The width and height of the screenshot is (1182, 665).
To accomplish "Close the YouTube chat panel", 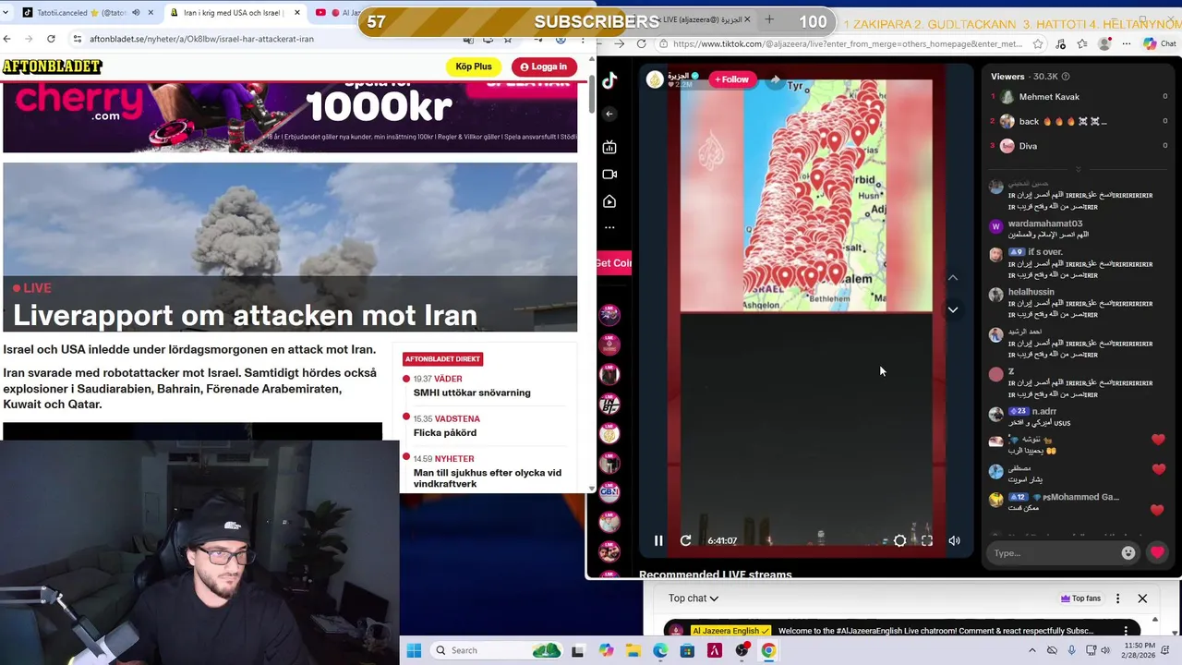I will pyautogui.click(x=1142, y=598).
